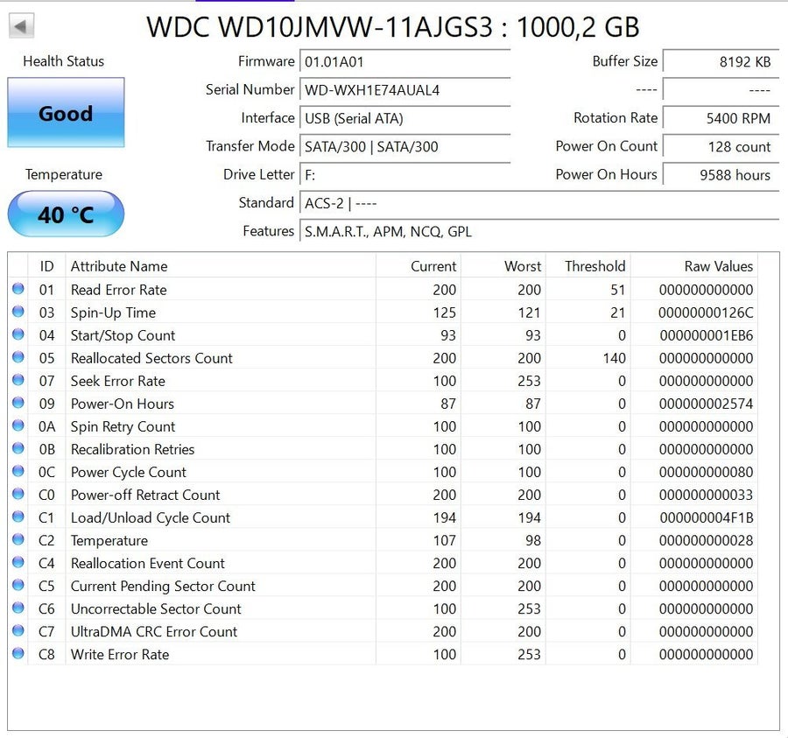
Task: Click raw value 000000002574
Action: coord(706,404)
